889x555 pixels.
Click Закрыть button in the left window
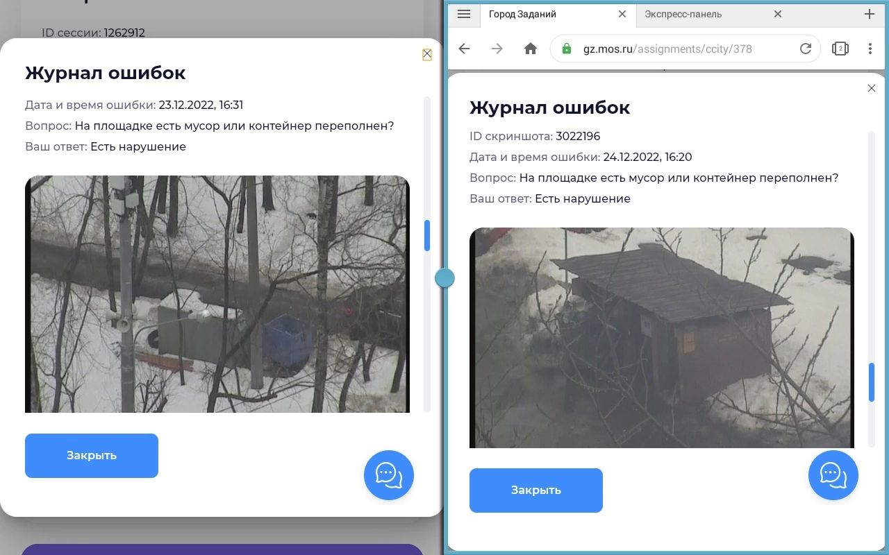(x=92, y=456)
